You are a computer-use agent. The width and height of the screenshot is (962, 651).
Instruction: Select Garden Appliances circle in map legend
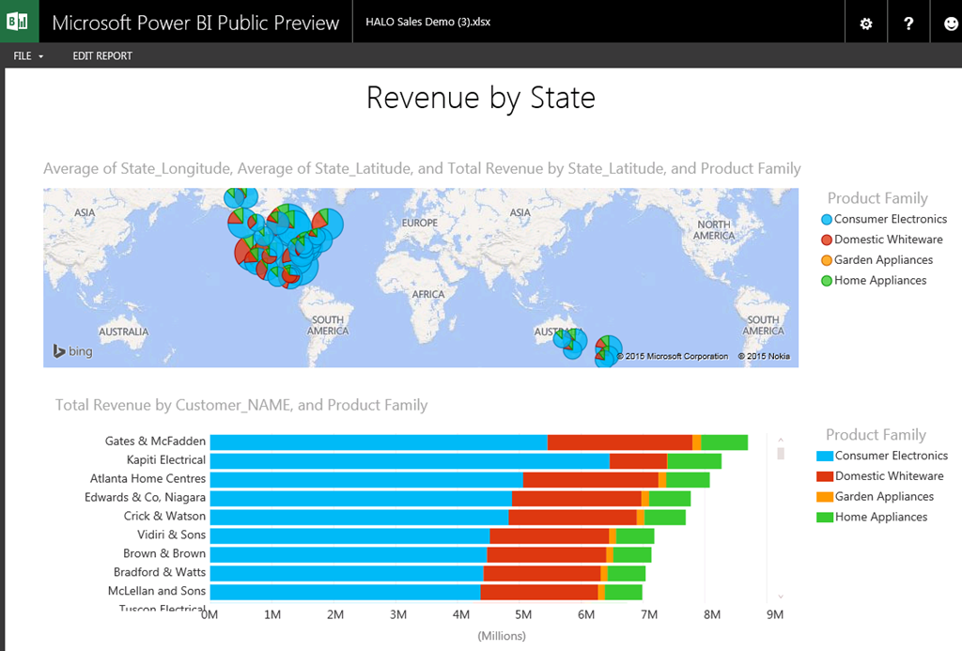(x=827, y=261)
